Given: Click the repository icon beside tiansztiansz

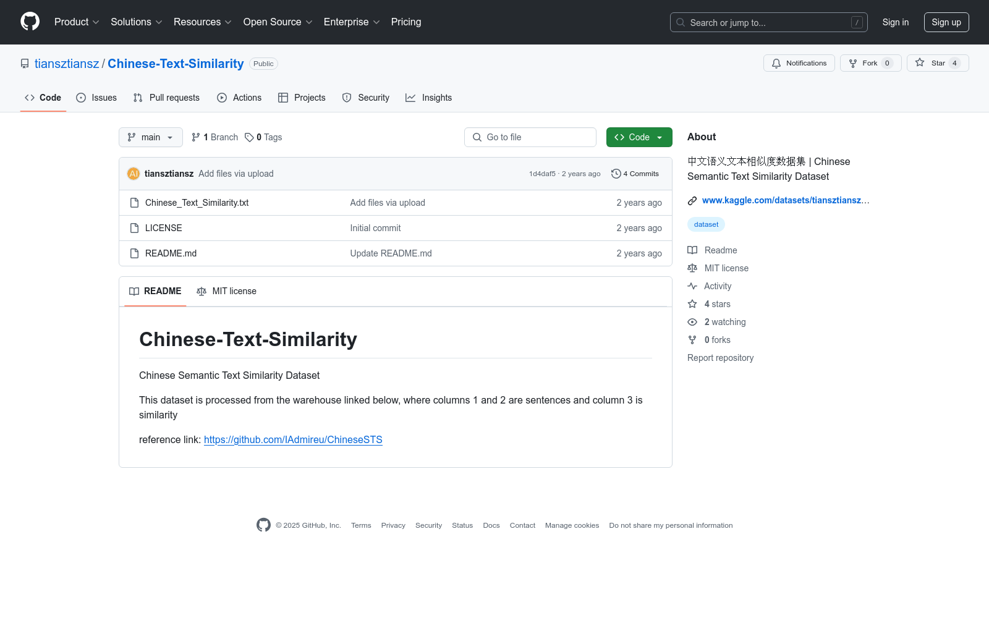Looking at the screenshot, I should point(25,64).
